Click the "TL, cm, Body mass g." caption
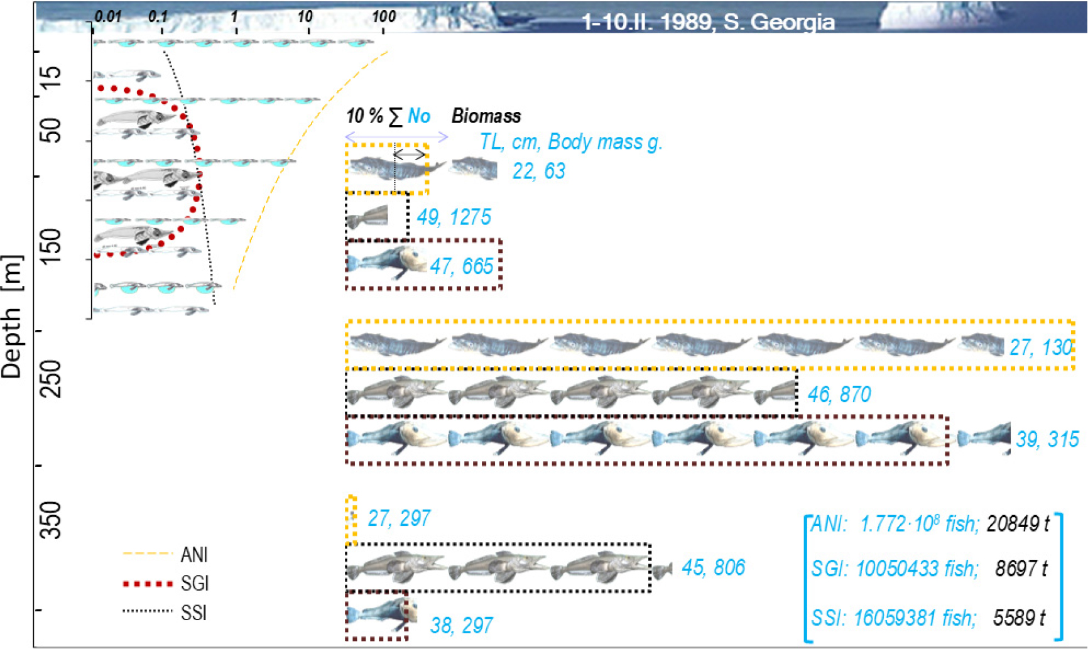Screen dimensions: 1088x649 pos(571,142)
